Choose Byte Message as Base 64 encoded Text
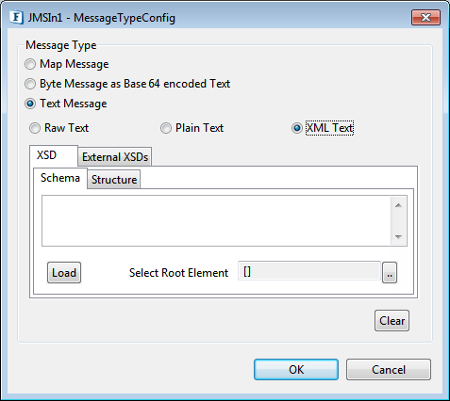 (30, 84)
